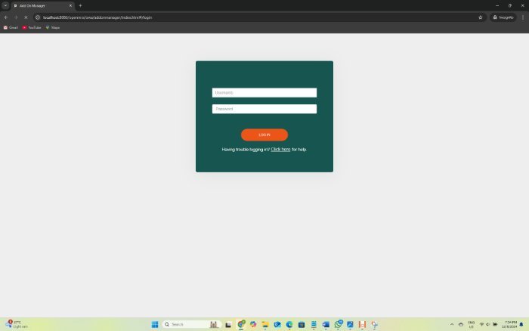Open the YouTube bookmark
Viewport: 529px width, 331px height.
pos(32,27)
